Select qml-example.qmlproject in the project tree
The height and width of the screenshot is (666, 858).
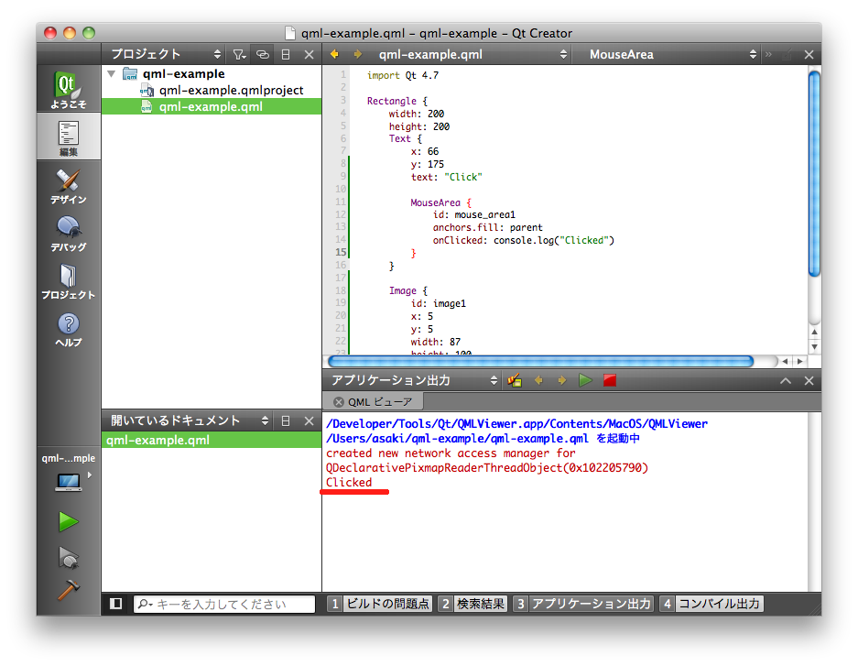(231, 91)
